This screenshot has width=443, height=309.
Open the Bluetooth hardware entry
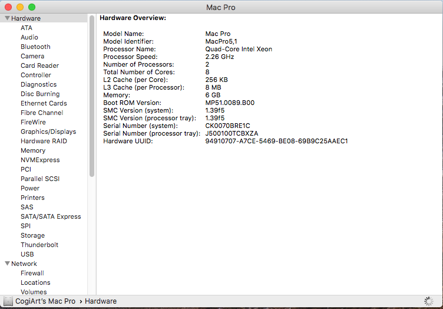click(x=35, y=47)
